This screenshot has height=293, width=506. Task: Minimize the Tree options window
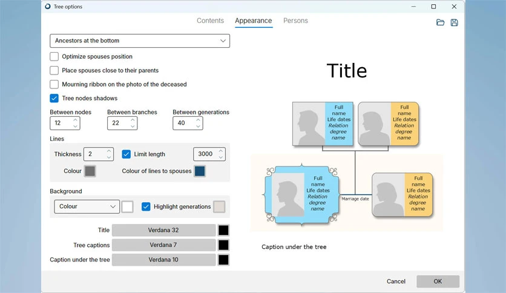pyautogui.click(x=413, y=7)
